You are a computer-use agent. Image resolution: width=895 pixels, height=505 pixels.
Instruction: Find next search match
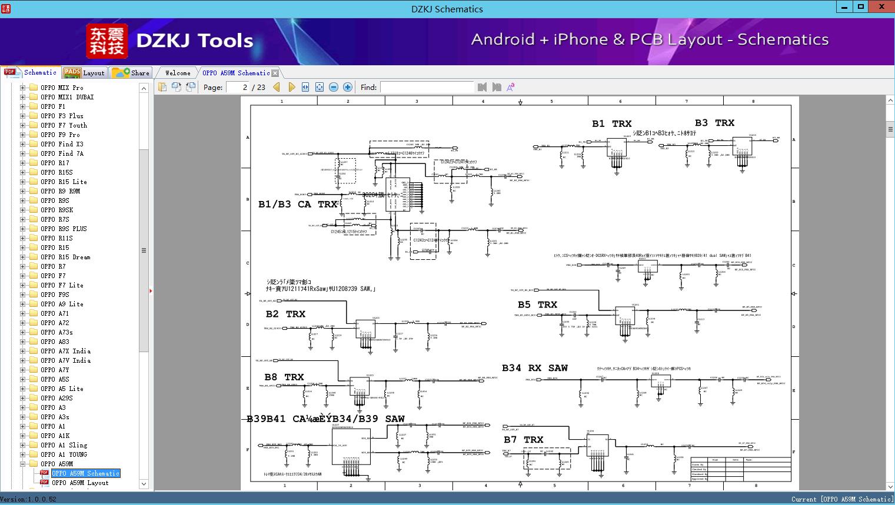pyautogui.click(x=497, y=87)
